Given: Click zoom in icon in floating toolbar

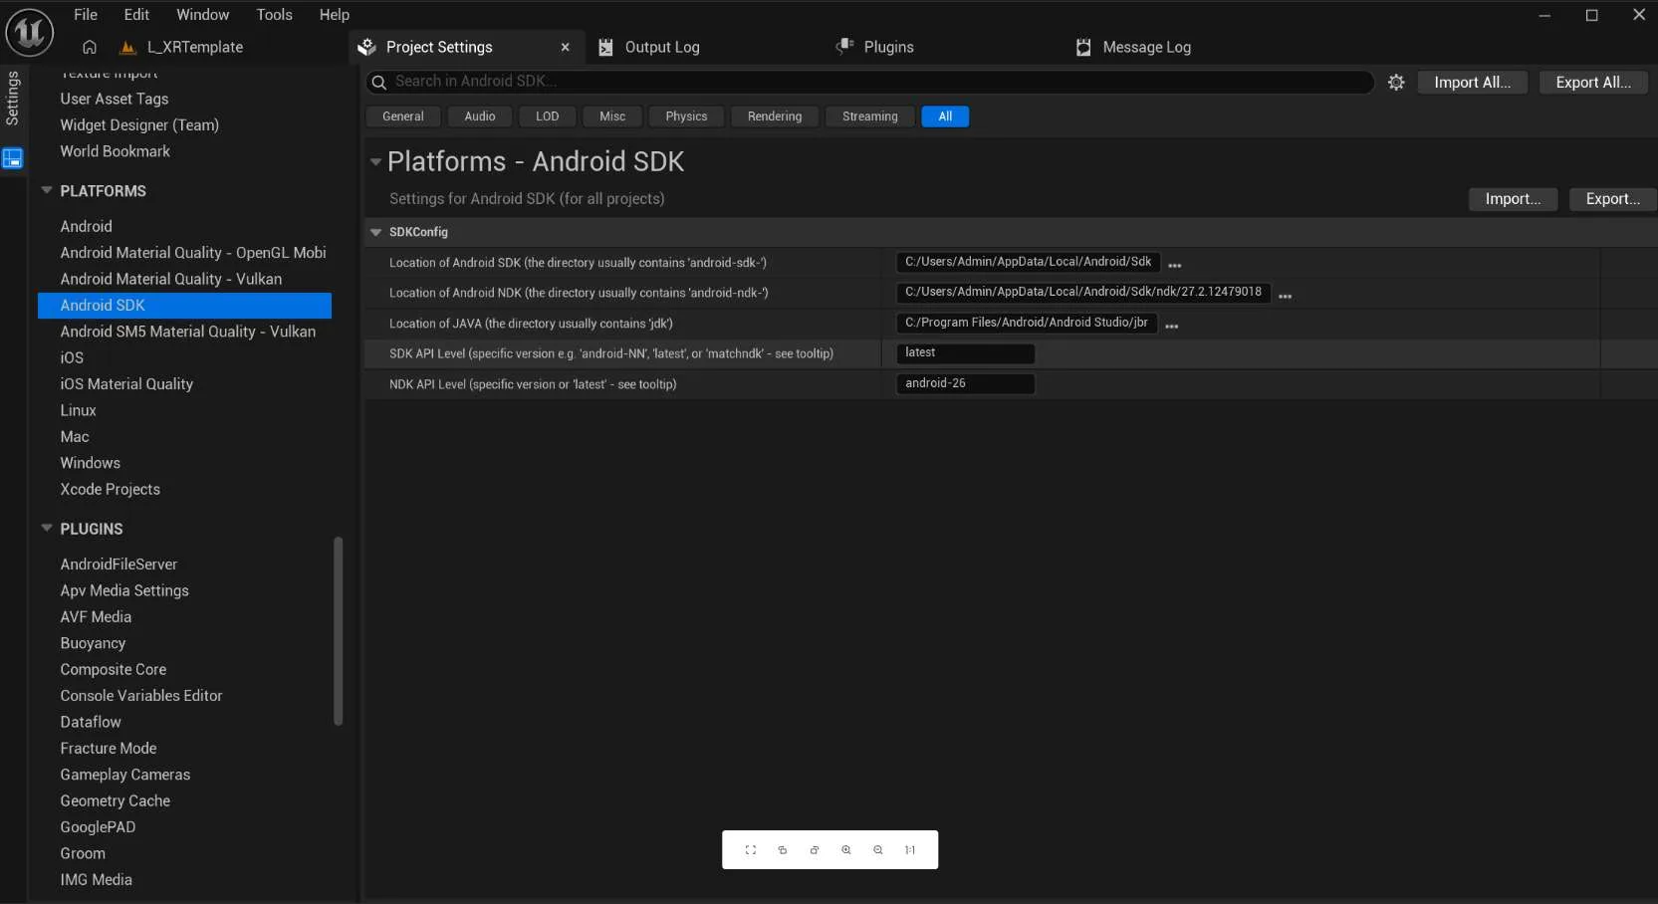Looking at the screenshot, I should [x=846, y=850].
